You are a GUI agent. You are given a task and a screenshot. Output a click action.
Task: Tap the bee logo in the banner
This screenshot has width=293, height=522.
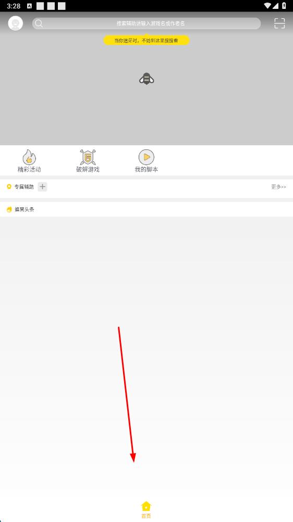tap(146, 79)
